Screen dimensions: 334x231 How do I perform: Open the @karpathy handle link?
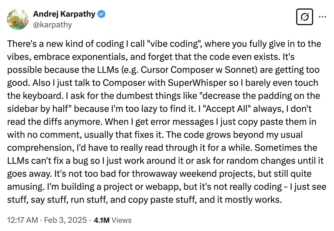pos(53,25)
